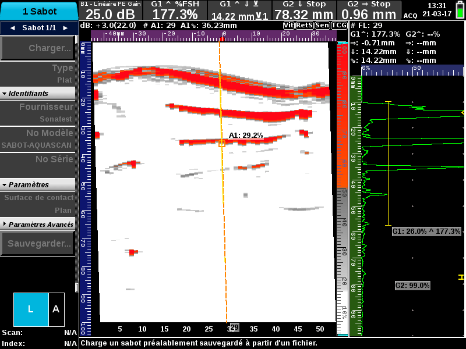The image size is (466, 349).
Task: Click the RetS indicator badge
Action: (x=304, y=26)
